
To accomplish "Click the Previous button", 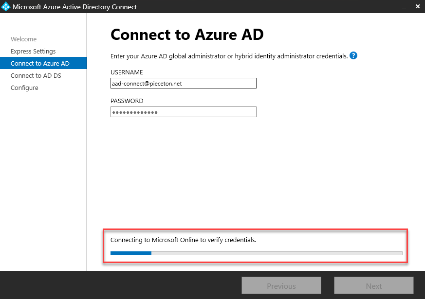I will [x=281, y=285].
